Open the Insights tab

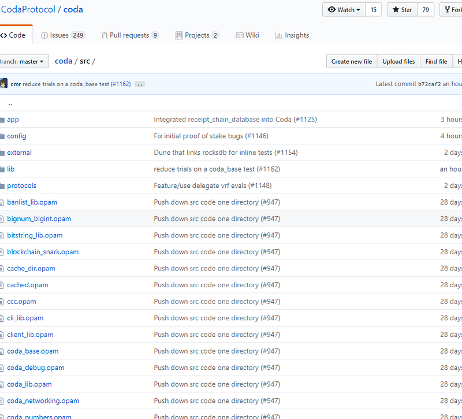(292, 35)
